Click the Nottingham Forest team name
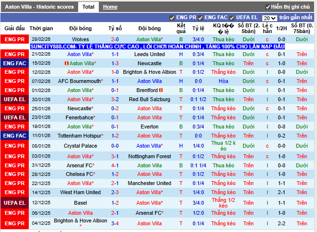 click(150, 156)
